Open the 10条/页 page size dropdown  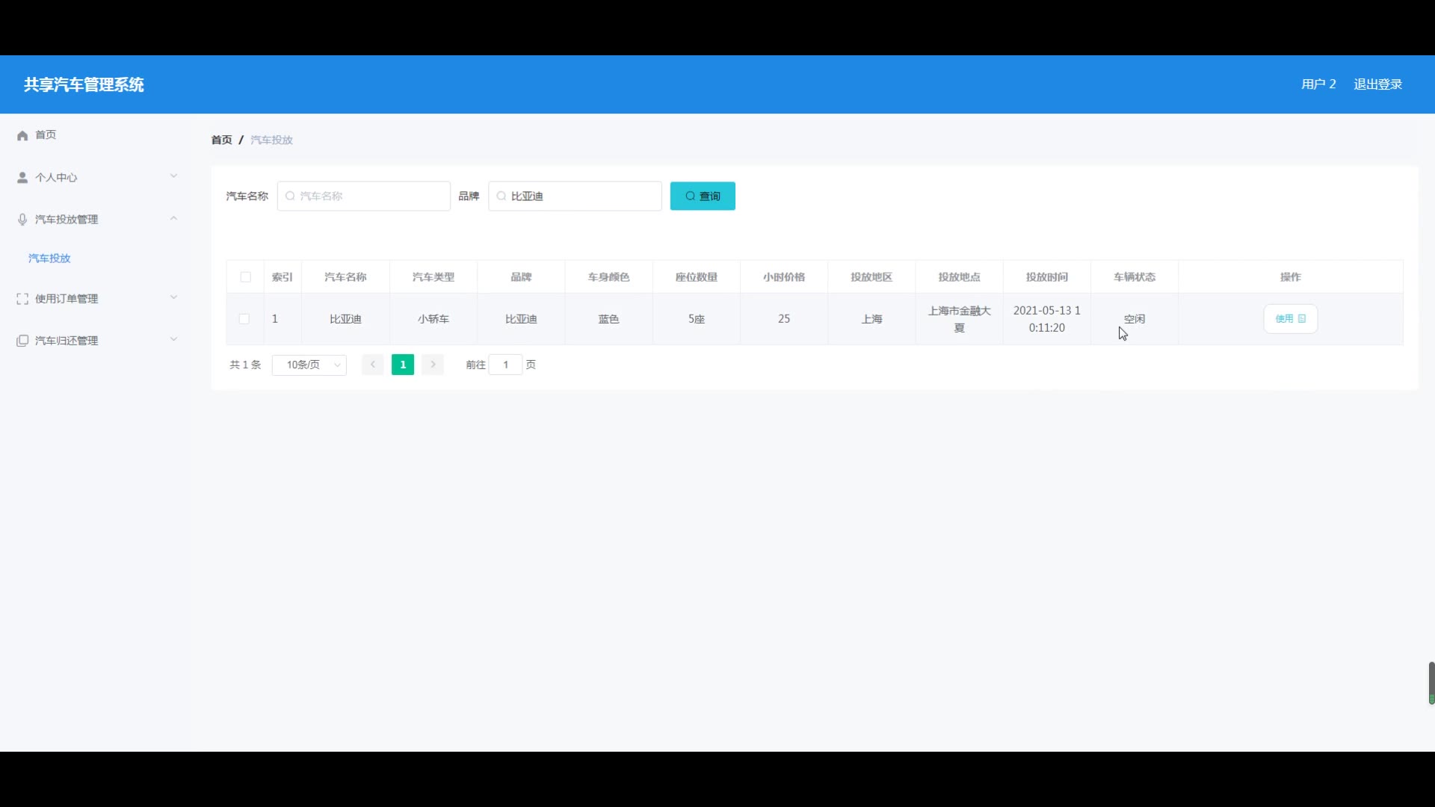309,365
